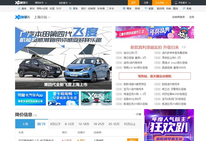Open the 论坛导航 dropdown
206x141 pixels.
(x=162, y=3)
